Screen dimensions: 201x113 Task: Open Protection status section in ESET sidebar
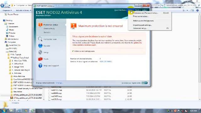pyautogui.click(x=51, y=25)
